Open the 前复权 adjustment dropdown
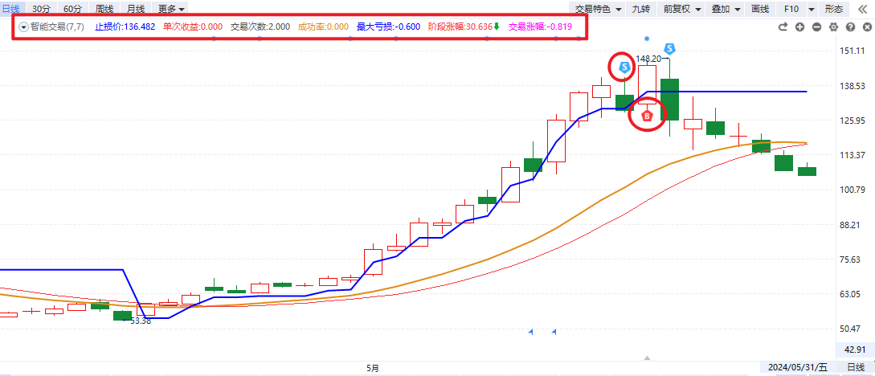875x376 pixels. pyautogui.click(x=680, y=9)
